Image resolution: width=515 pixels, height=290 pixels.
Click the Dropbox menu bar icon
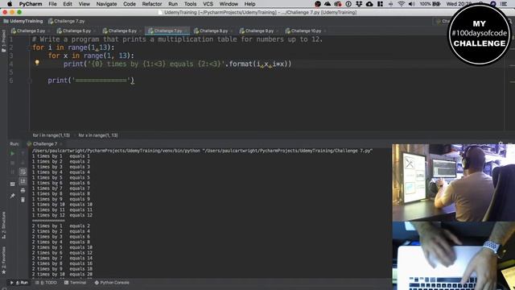359,4
